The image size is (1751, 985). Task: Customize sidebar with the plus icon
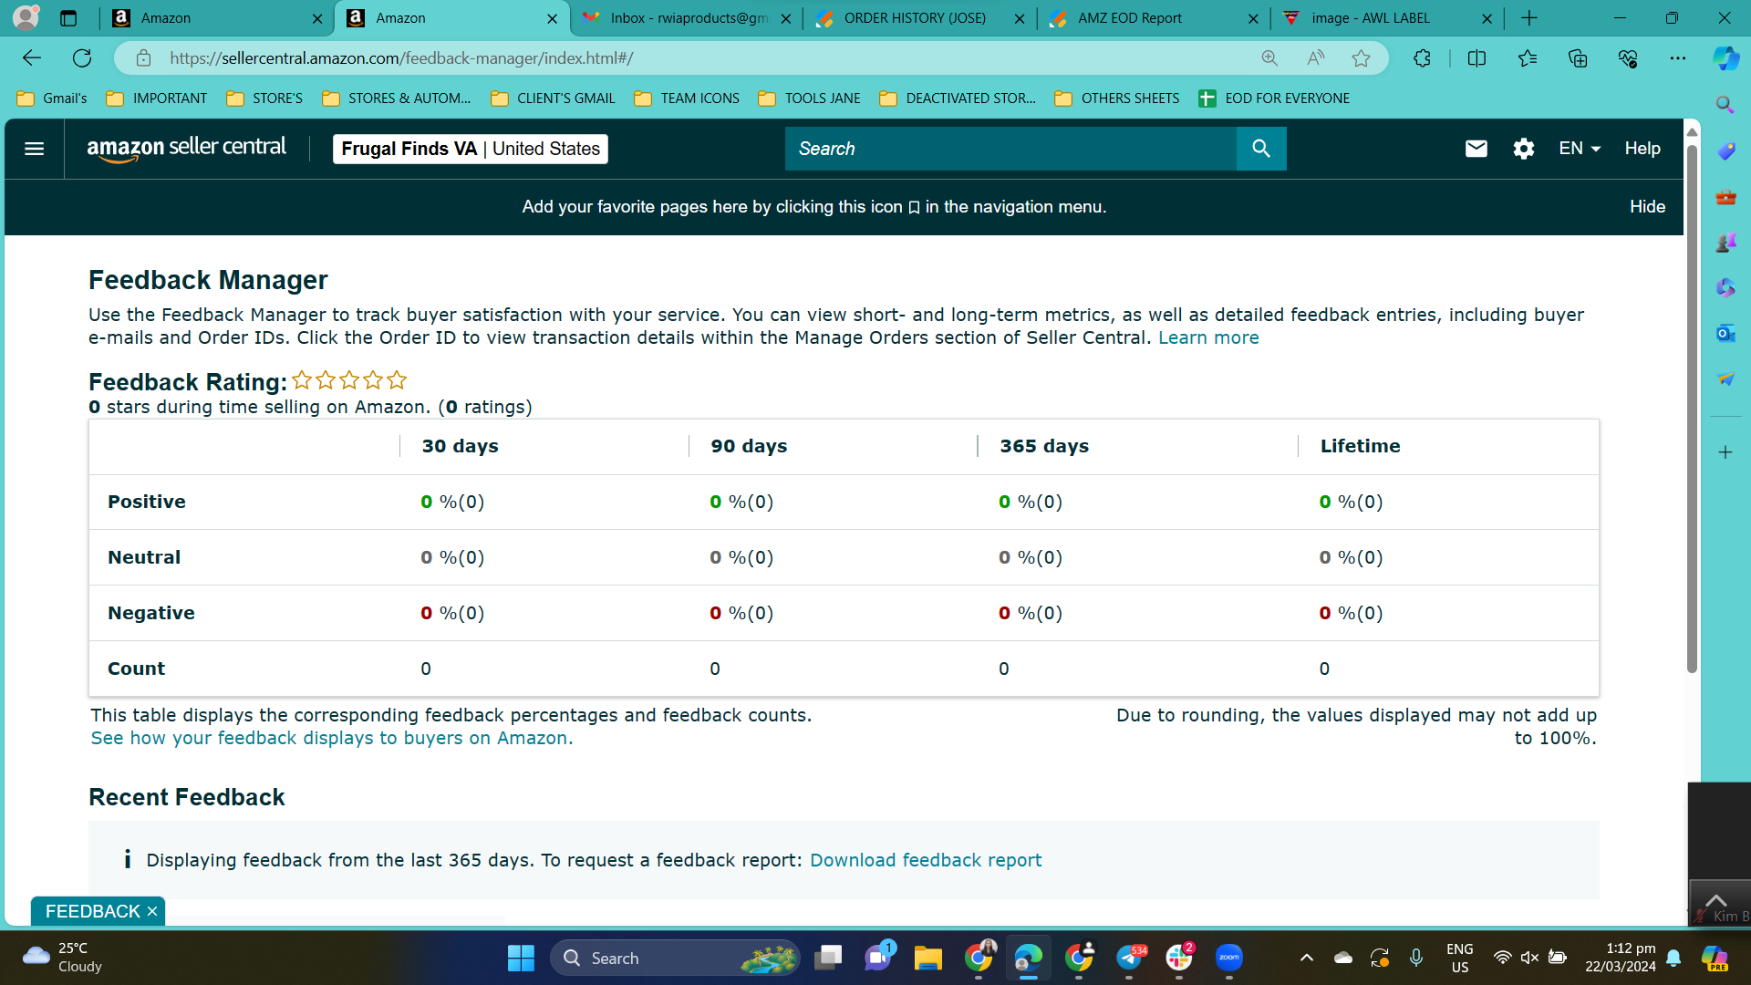(x=1725, y=452)
